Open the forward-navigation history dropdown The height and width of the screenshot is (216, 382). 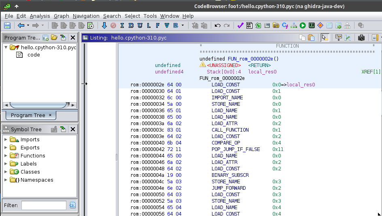click(42, 25)
